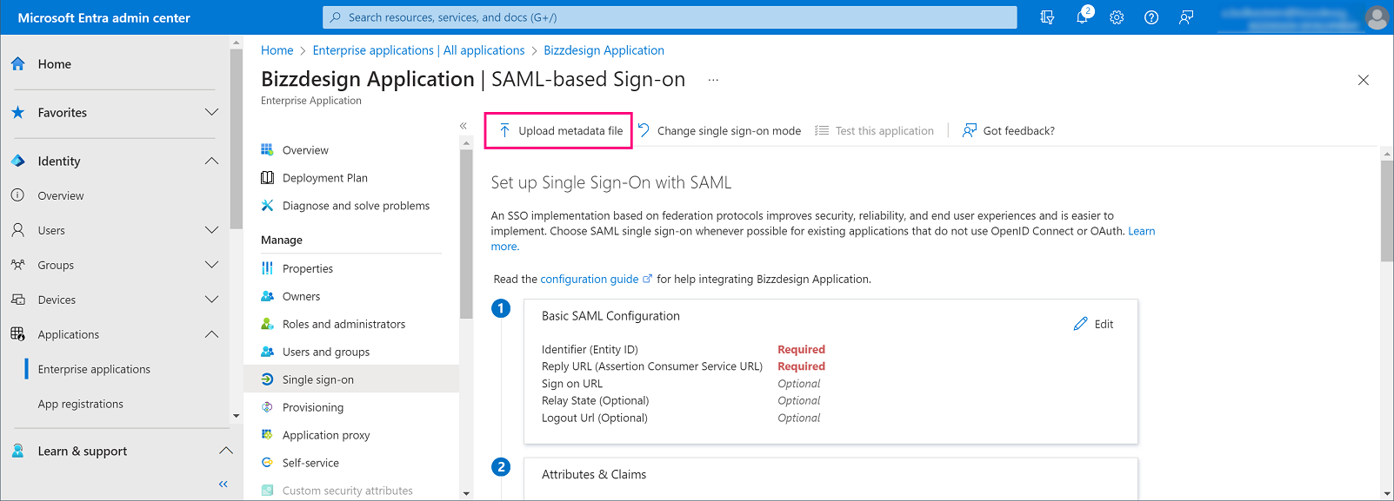Screen dimensions: 1394x501
Task: Click Change single sign-on mode
Action: 719,131
